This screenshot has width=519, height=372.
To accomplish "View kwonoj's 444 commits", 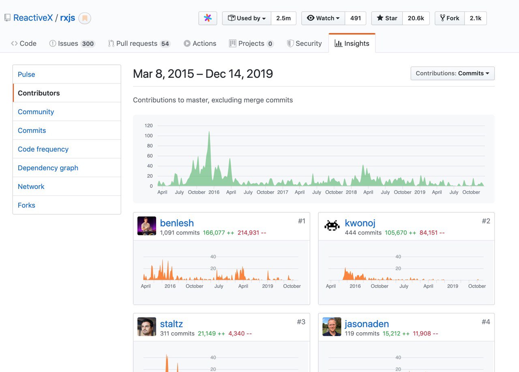I will click(363, 233).
